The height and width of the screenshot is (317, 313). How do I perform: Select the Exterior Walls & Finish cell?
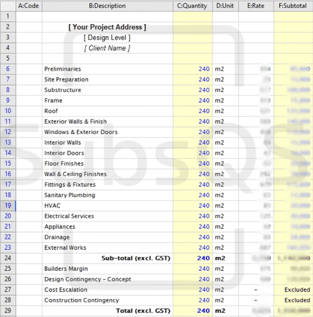pyautogui.click(x=107, y=121)
